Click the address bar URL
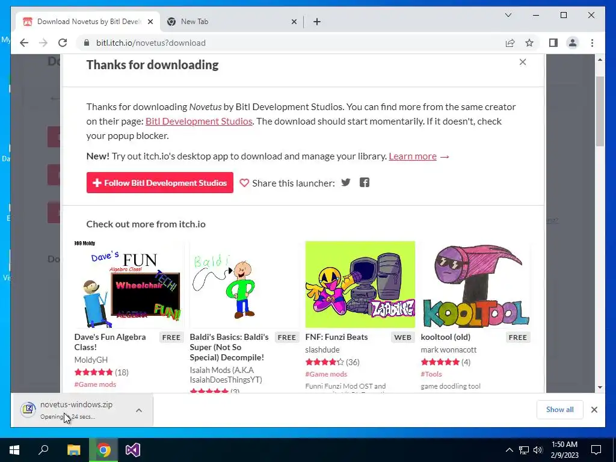This screenshot has height=462, width=616. point(151,43)
